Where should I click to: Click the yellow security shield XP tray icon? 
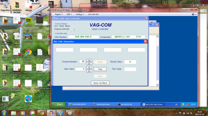pyautogui.click(x=183, y=104)
